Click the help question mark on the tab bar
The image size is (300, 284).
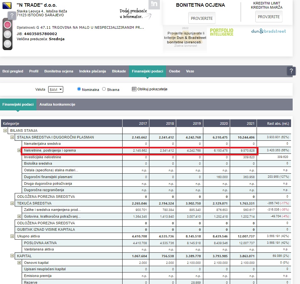(291, 71)
